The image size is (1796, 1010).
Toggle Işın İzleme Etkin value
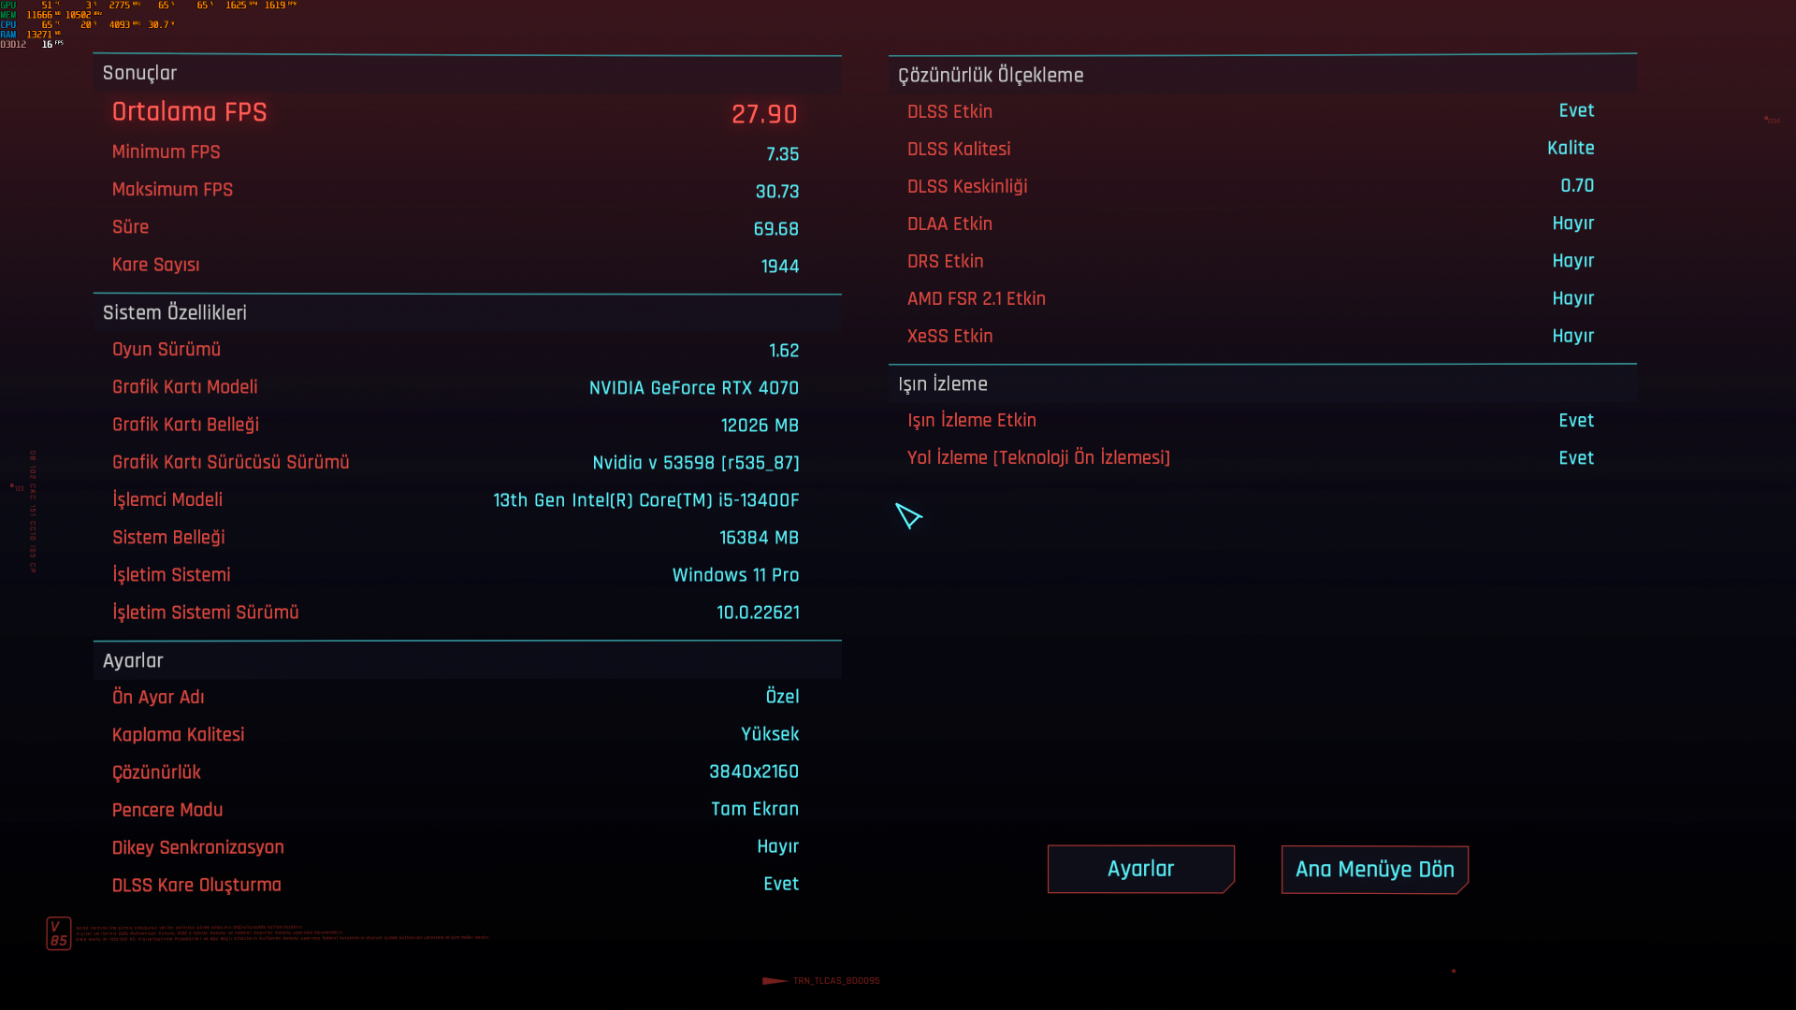click(x=1576, y=421)
